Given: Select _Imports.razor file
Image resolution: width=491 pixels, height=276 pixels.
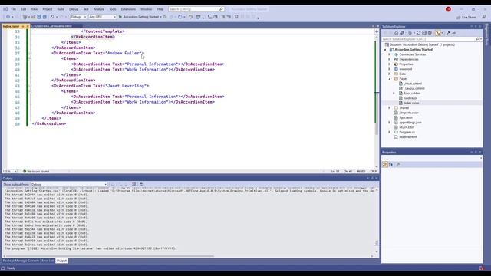Looking at the screenshot, I should [409, 113].
